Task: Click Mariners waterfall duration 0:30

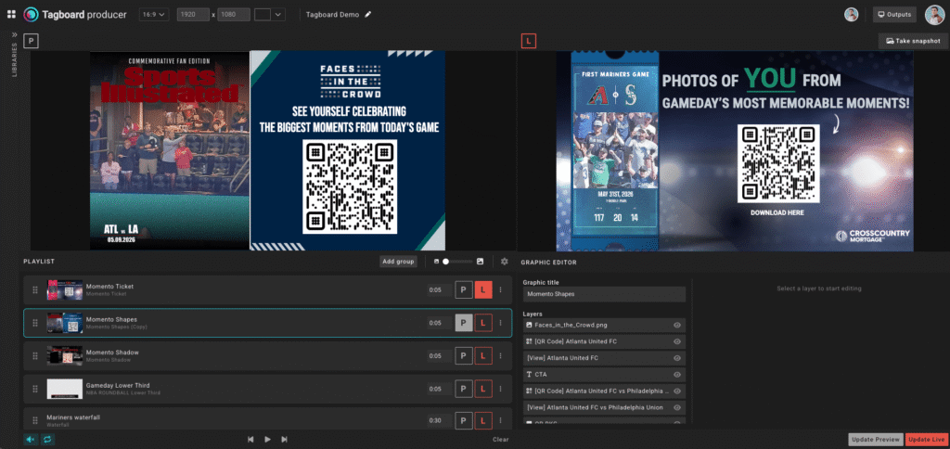Action: (x=438, y=420)
